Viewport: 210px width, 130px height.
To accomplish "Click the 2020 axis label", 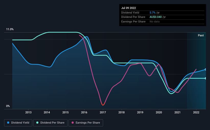I will tap(159, 112).
